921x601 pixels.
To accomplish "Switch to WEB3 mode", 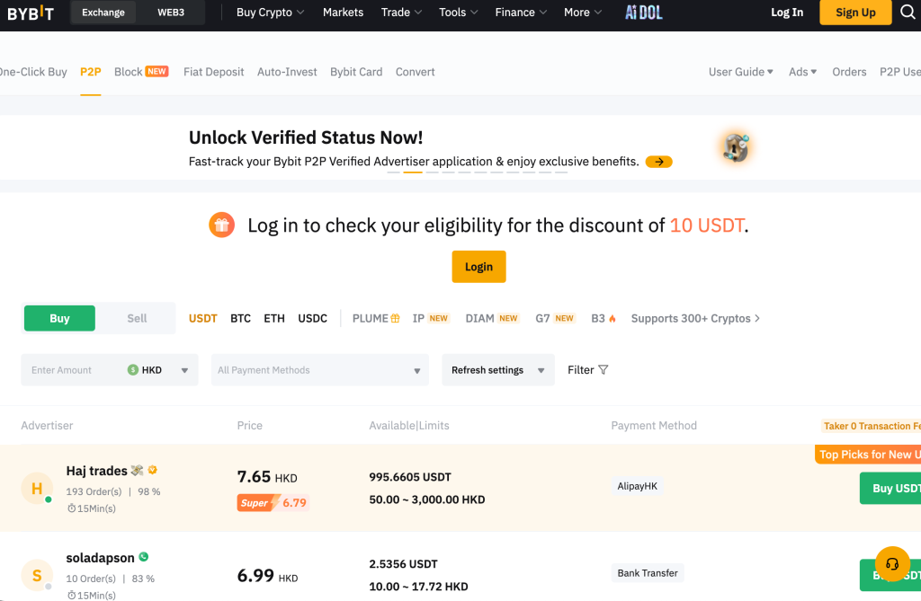I will [x=171, y=13].
